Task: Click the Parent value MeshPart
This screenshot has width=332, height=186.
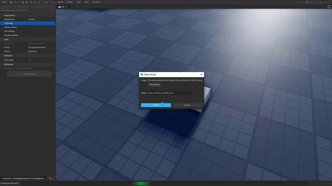Action: [33, 52]
